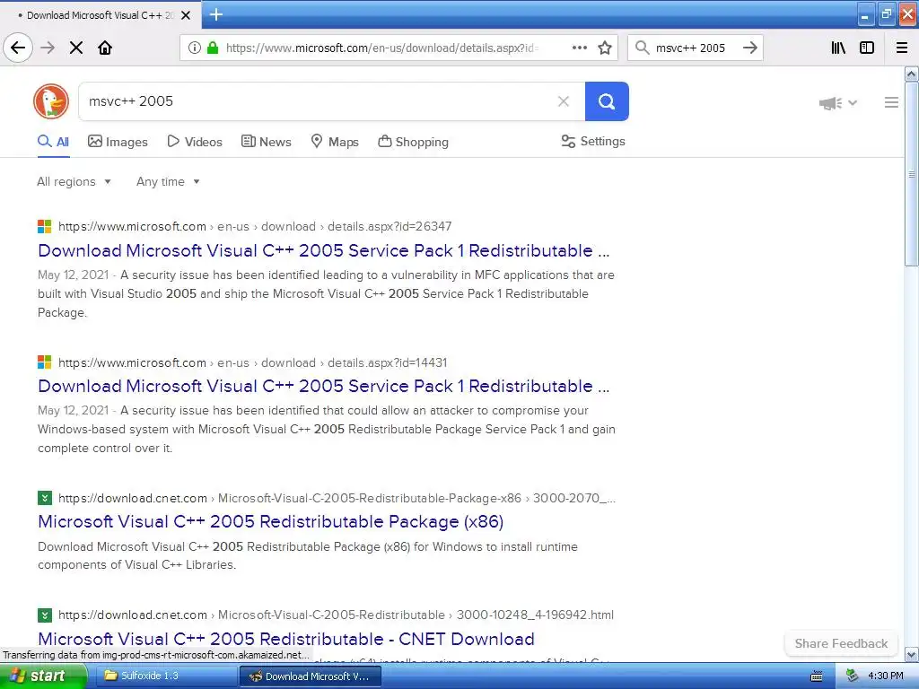Image resolution: width=919 pixels, height=689 pixels.
Task: Click the Microsoft favicon of the id=14431 result
Action: [x=45, y=362]
